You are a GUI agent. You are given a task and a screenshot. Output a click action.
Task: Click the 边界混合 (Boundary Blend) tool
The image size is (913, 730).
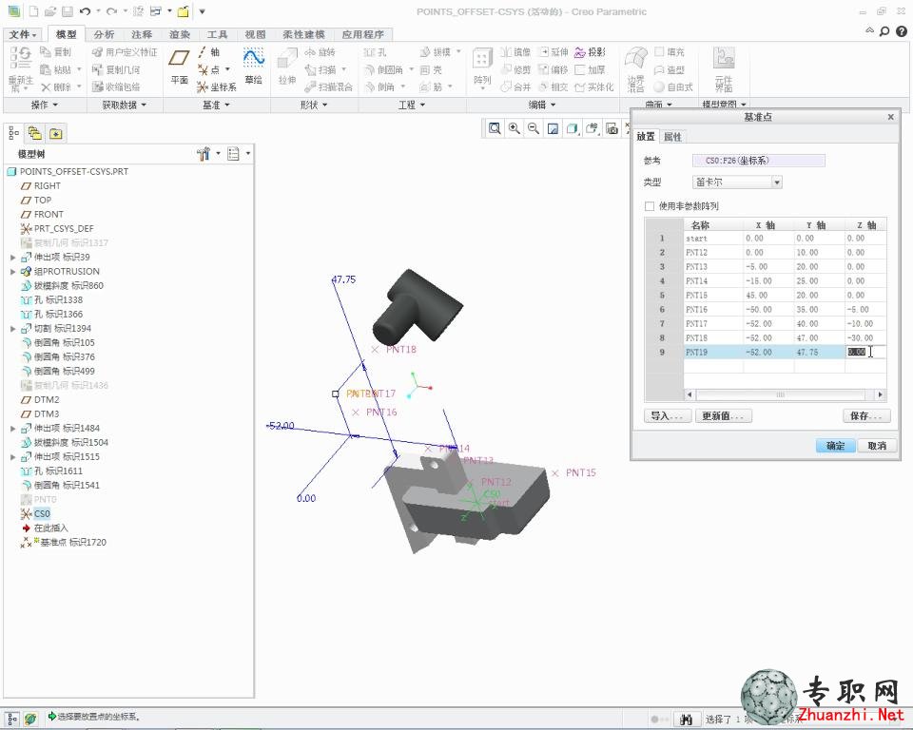tap(636, 68)
